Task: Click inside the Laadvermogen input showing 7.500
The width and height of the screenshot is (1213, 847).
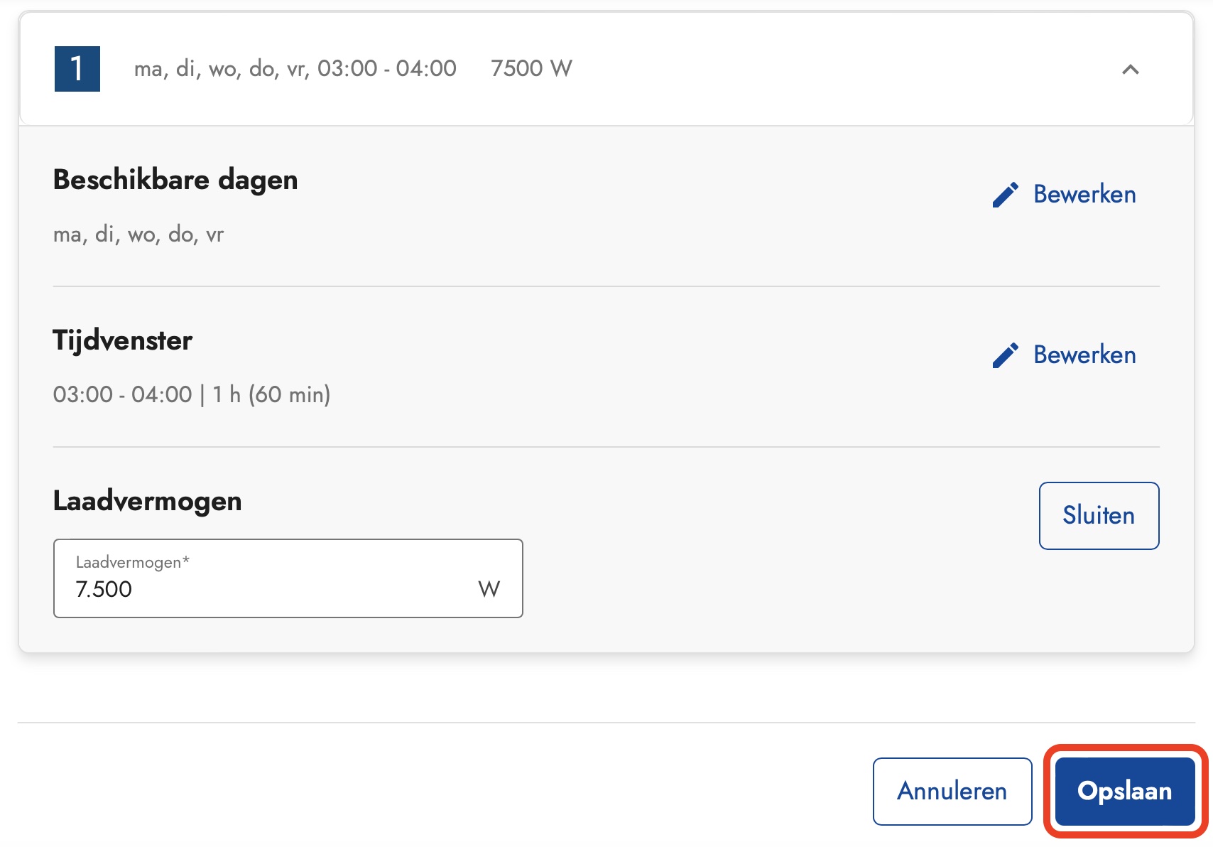Action: tap(213, 588)
